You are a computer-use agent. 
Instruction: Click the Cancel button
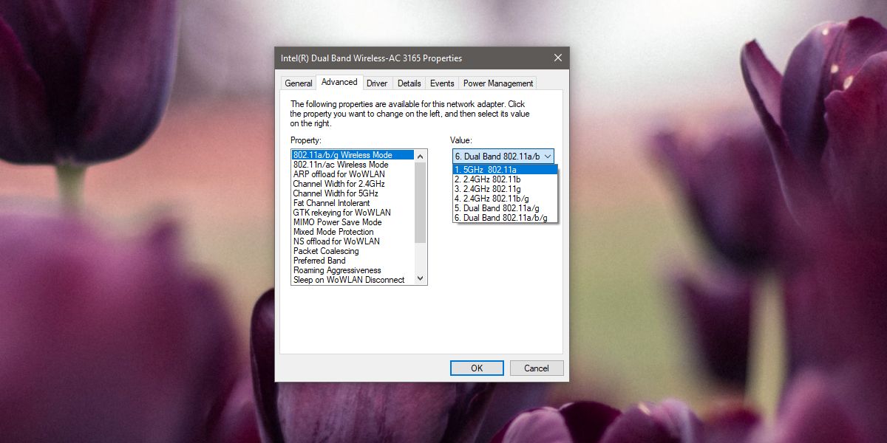coord(537,368)
